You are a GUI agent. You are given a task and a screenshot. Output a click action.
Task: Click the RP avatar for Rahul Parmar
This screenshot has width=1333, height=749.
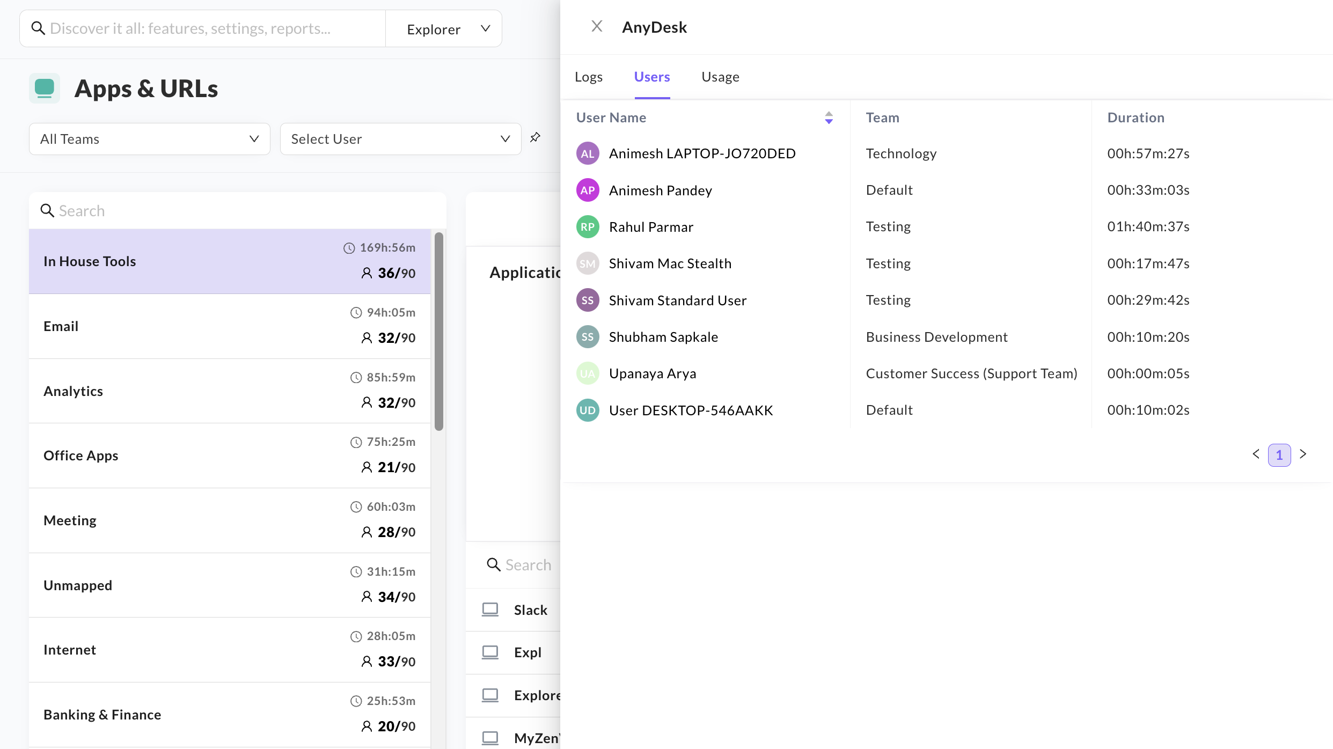click(588, 227)
